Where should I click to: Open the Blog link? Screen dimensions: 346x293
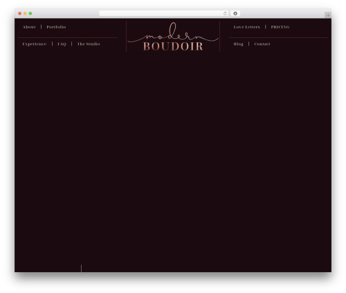(238, 44)
